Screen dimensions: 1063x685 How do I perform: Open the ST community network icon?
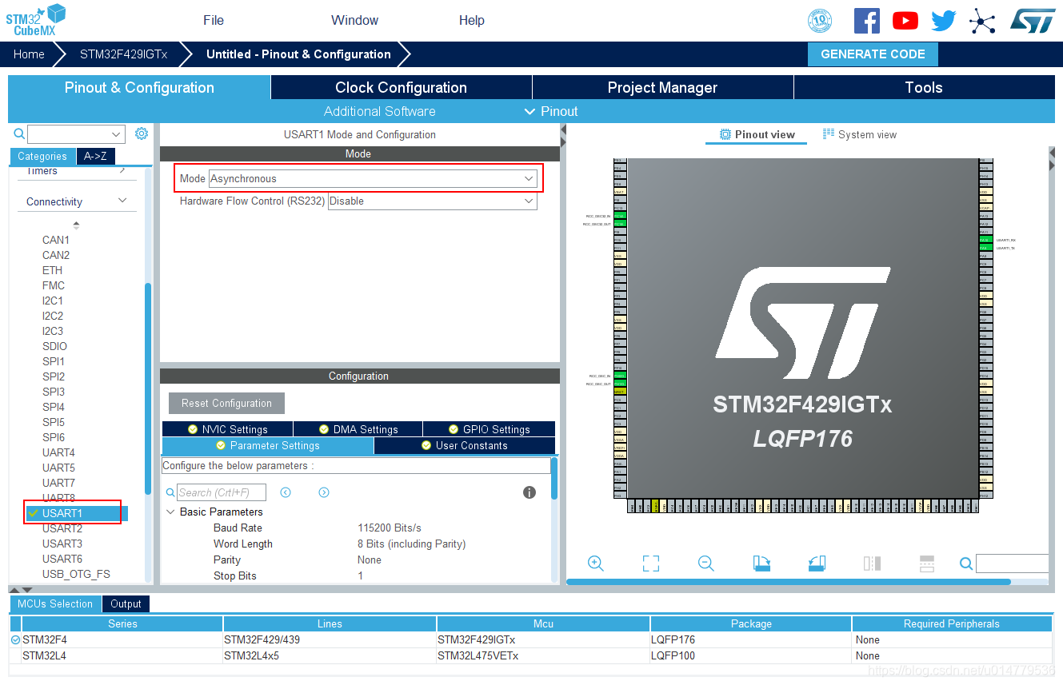click(x=982, y=20)
